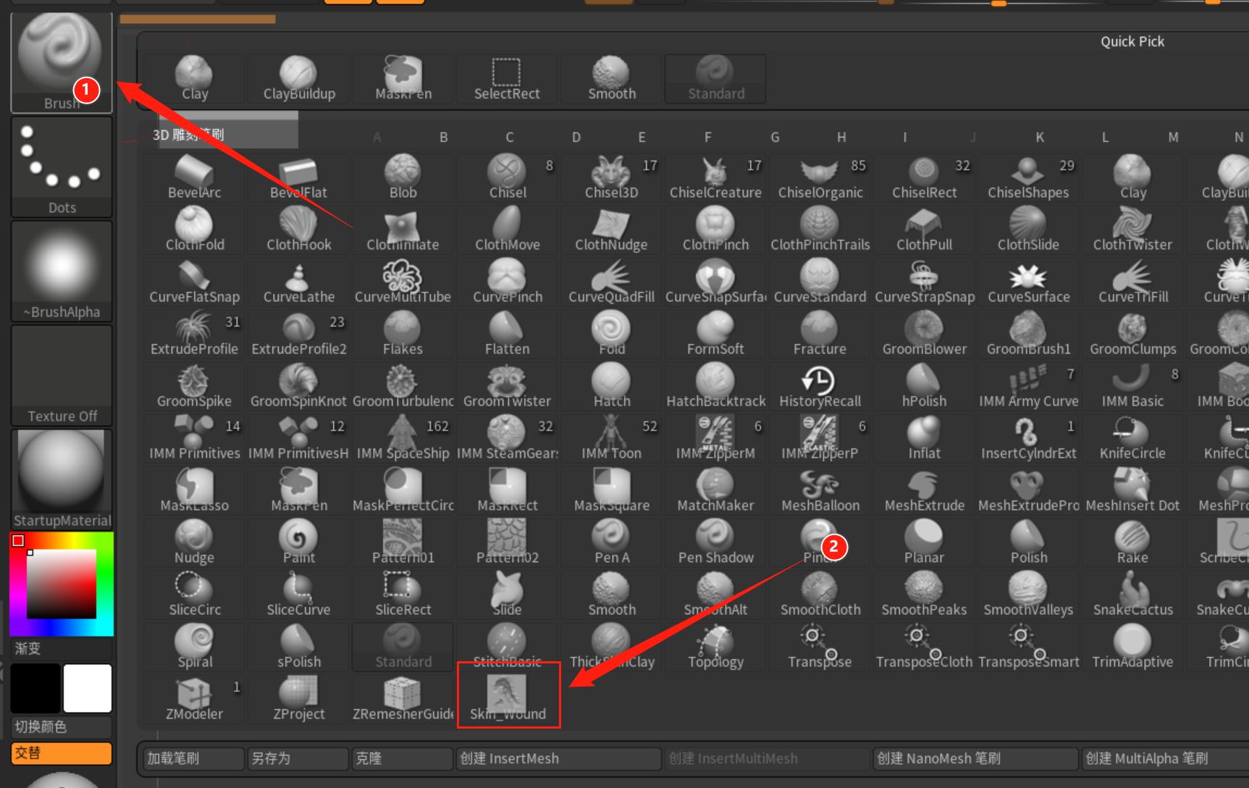Pick the hPolish brush
1249x788 pixels.
[924, 386]
